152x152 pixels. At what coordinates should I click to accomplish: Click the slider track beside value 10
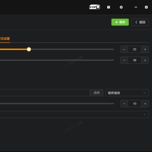[x=57, y=104]
